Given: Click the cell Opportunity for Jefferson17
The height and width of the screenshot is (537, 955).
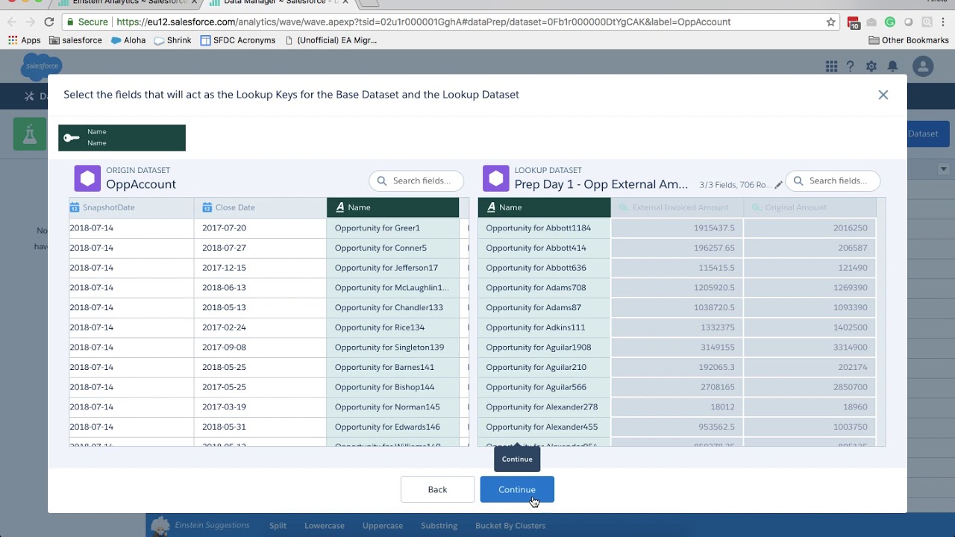Looking at the screenshot, I should pyautogui.click(x=392, y=268).
